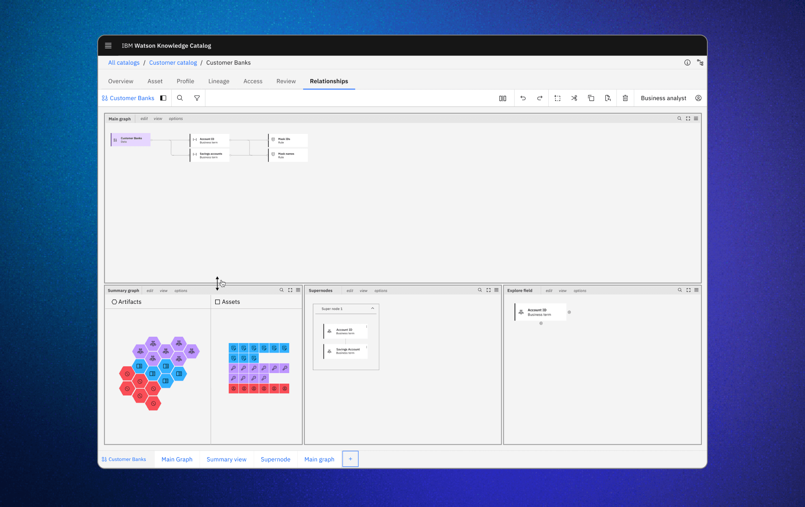
Task: Click the info icon in breadcrumb bar
Action: click(x=687, y=63)
